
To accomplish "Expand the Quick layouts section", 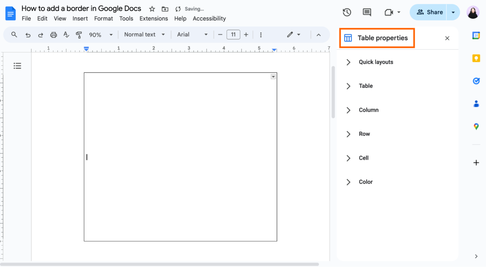I will tap(369, 62).
